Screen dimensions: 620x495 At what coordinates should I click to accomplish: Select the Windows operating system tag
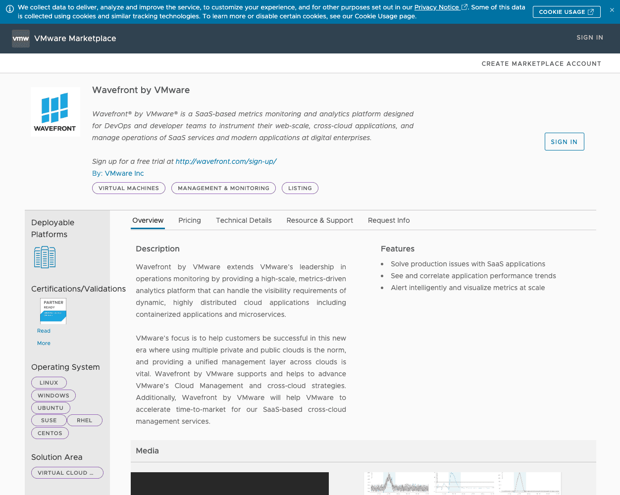tap(53, 396)
